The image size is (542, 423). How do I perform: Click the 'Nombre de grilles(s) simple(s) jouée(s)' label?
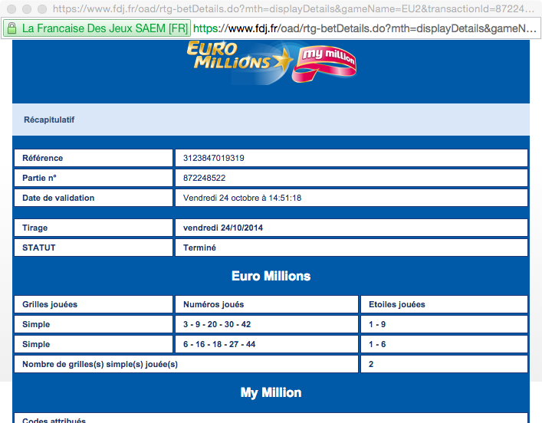100,365
